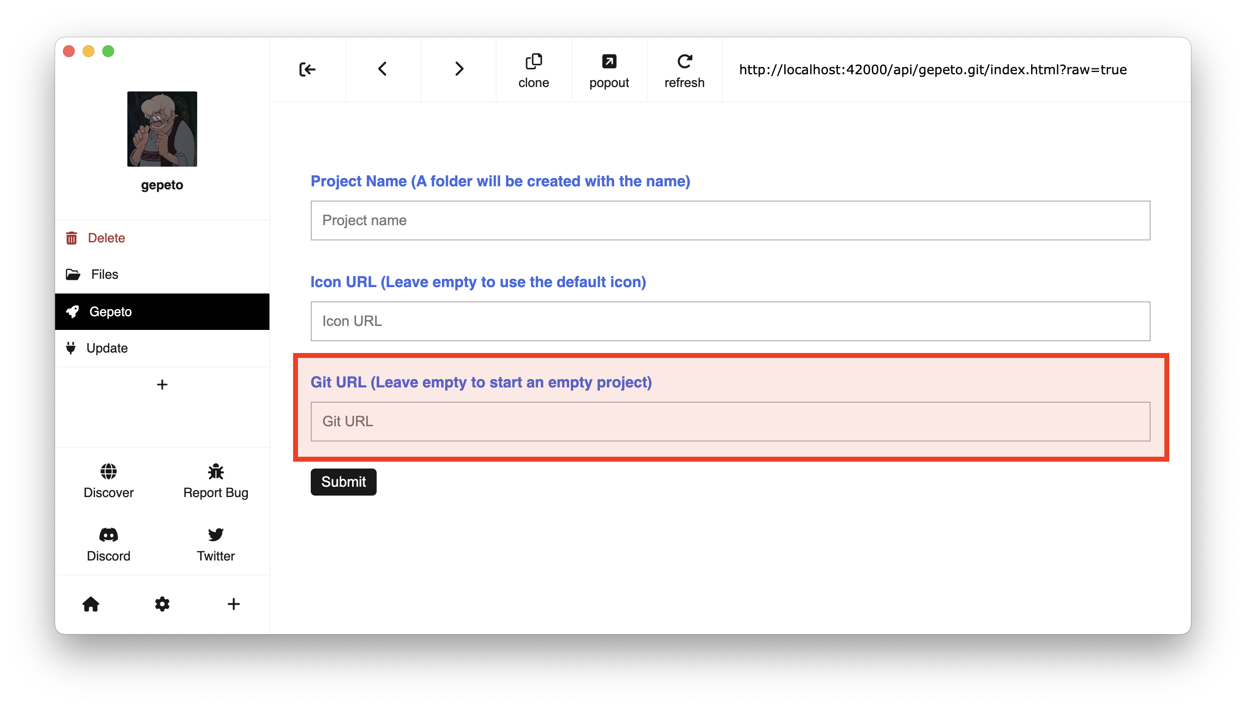Go forward with the right chevron
The width and height of the screenshot is (1246, 707).
tap(458, 69)
